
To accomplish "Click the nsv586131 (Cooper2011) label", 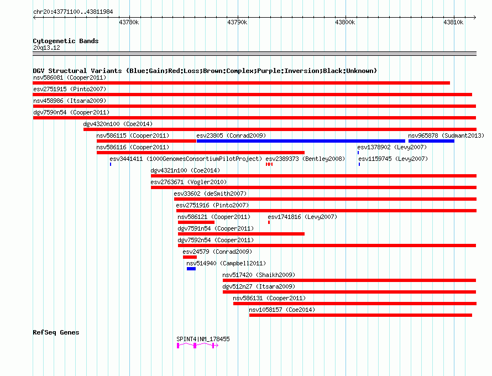I will [269, 298].
